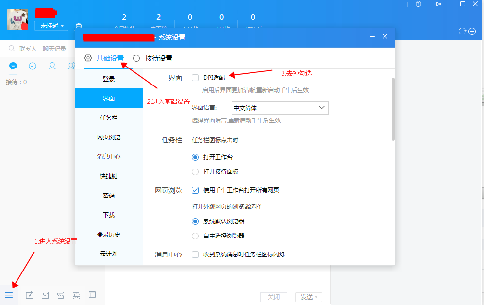Image resolution: width=484 pixels, height=305 pixels.
Task: Open the shop storefront icon in the bottom toolbar
Action: pos(61,295)
